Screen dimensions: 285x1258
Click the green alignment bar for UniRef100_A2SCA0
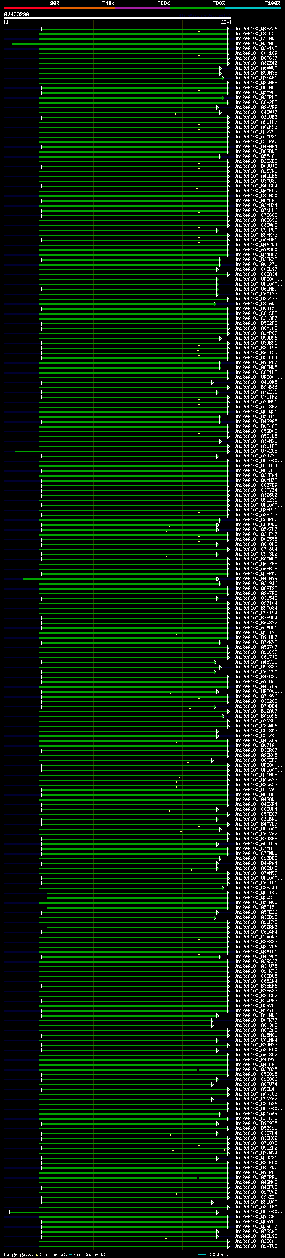[134, 1241]
